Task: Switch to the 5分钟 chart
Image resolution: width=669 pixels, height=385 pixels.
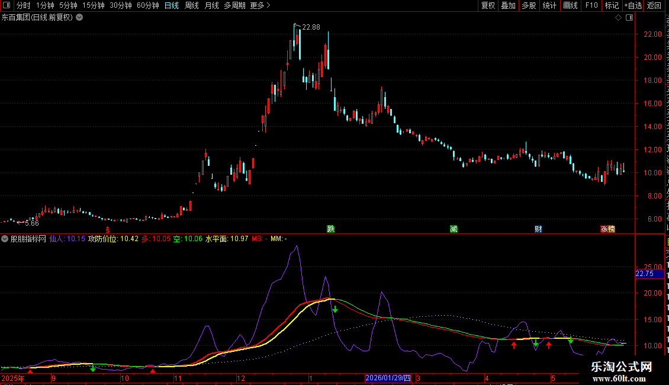Action: [68, 5]
